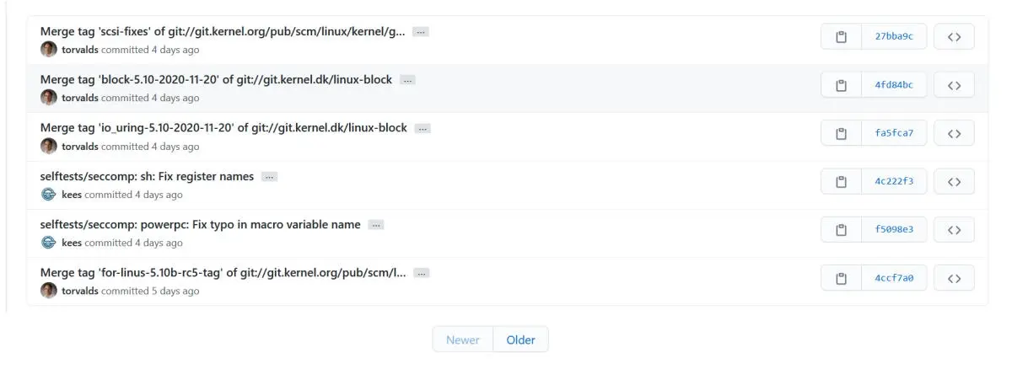Browse repository at commit fa5fca7
The height and width of the screenshot is (369, 1012).
pos(954,133)
